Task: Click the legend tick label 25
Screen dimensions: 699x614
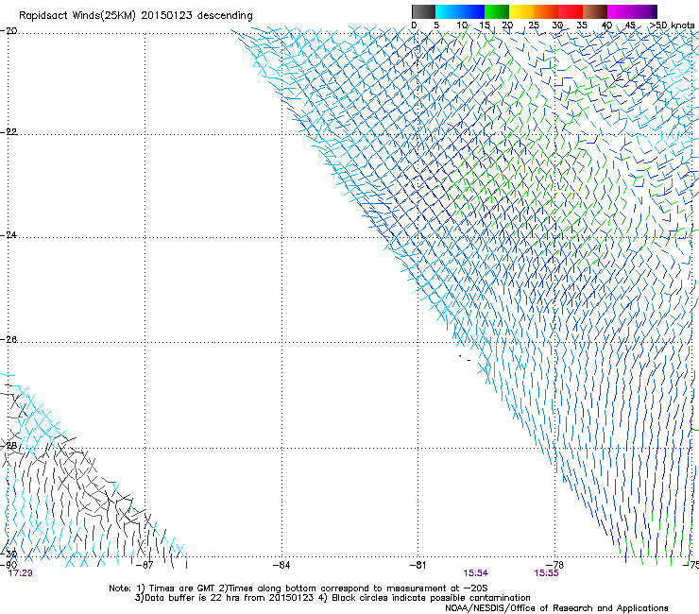Action: (533, 26)
